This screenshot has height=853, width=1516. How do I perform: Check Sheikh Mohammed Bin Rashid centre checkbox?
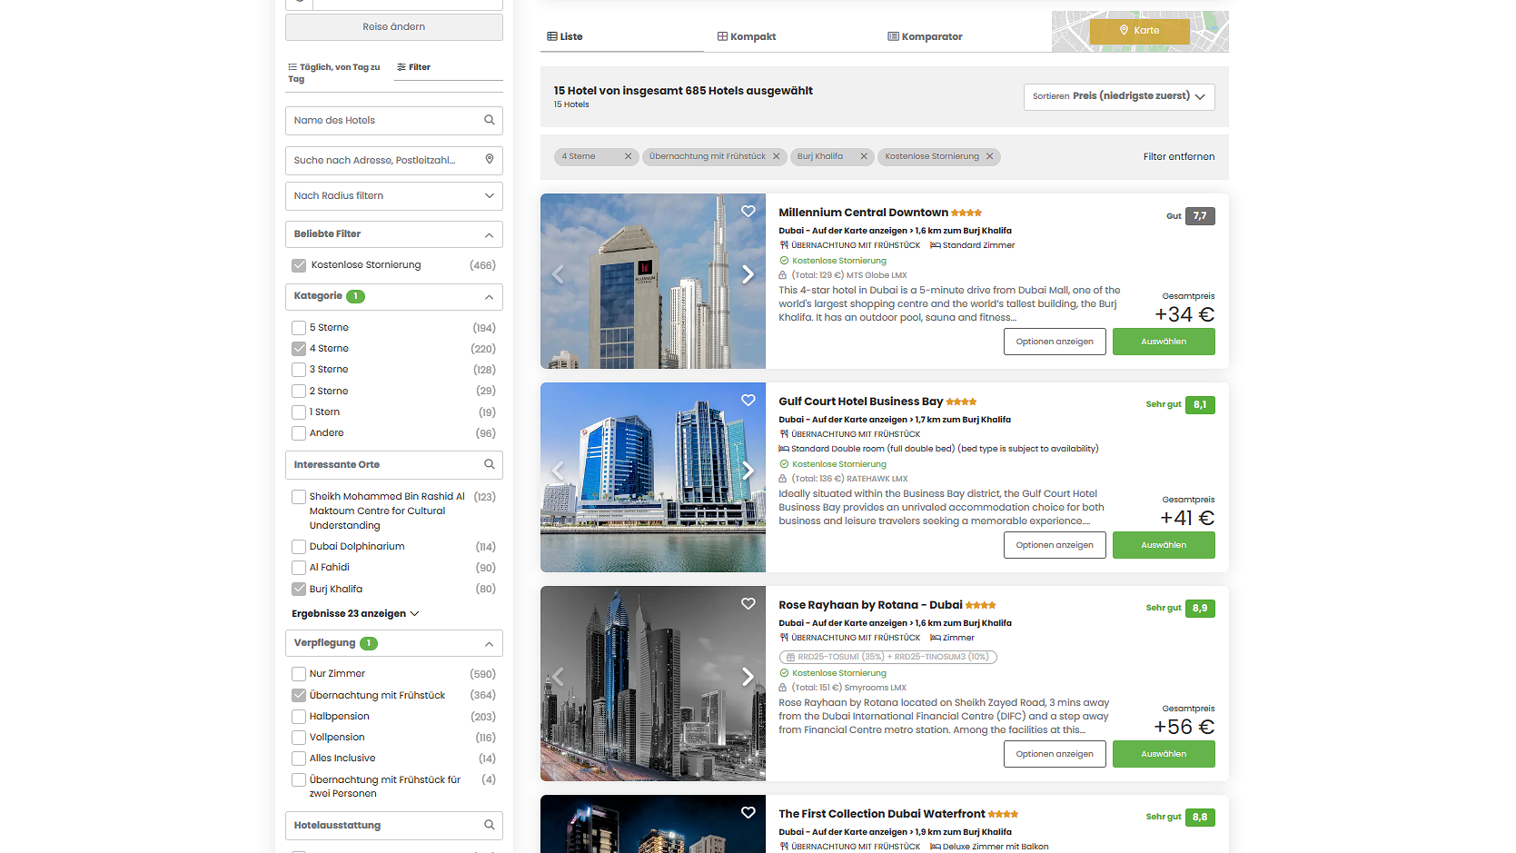point(299,497)
